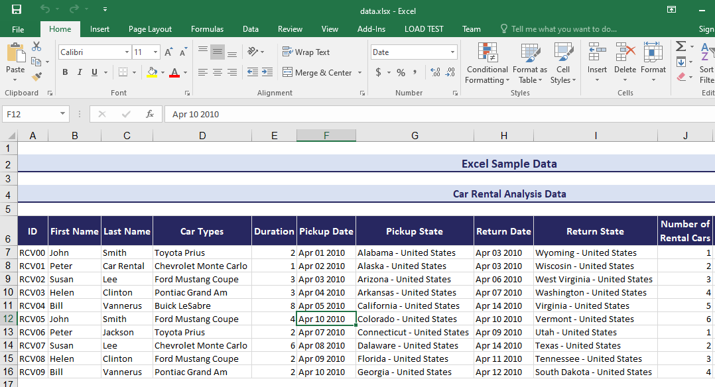Click Increase Font Size icon
This screenshot has width=715, height=387.
168,52
